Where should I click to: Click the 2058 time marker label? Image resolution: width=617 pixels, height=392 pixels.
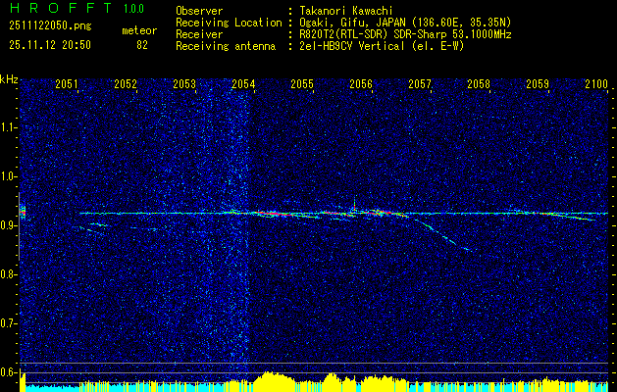(x=479, y=84)
